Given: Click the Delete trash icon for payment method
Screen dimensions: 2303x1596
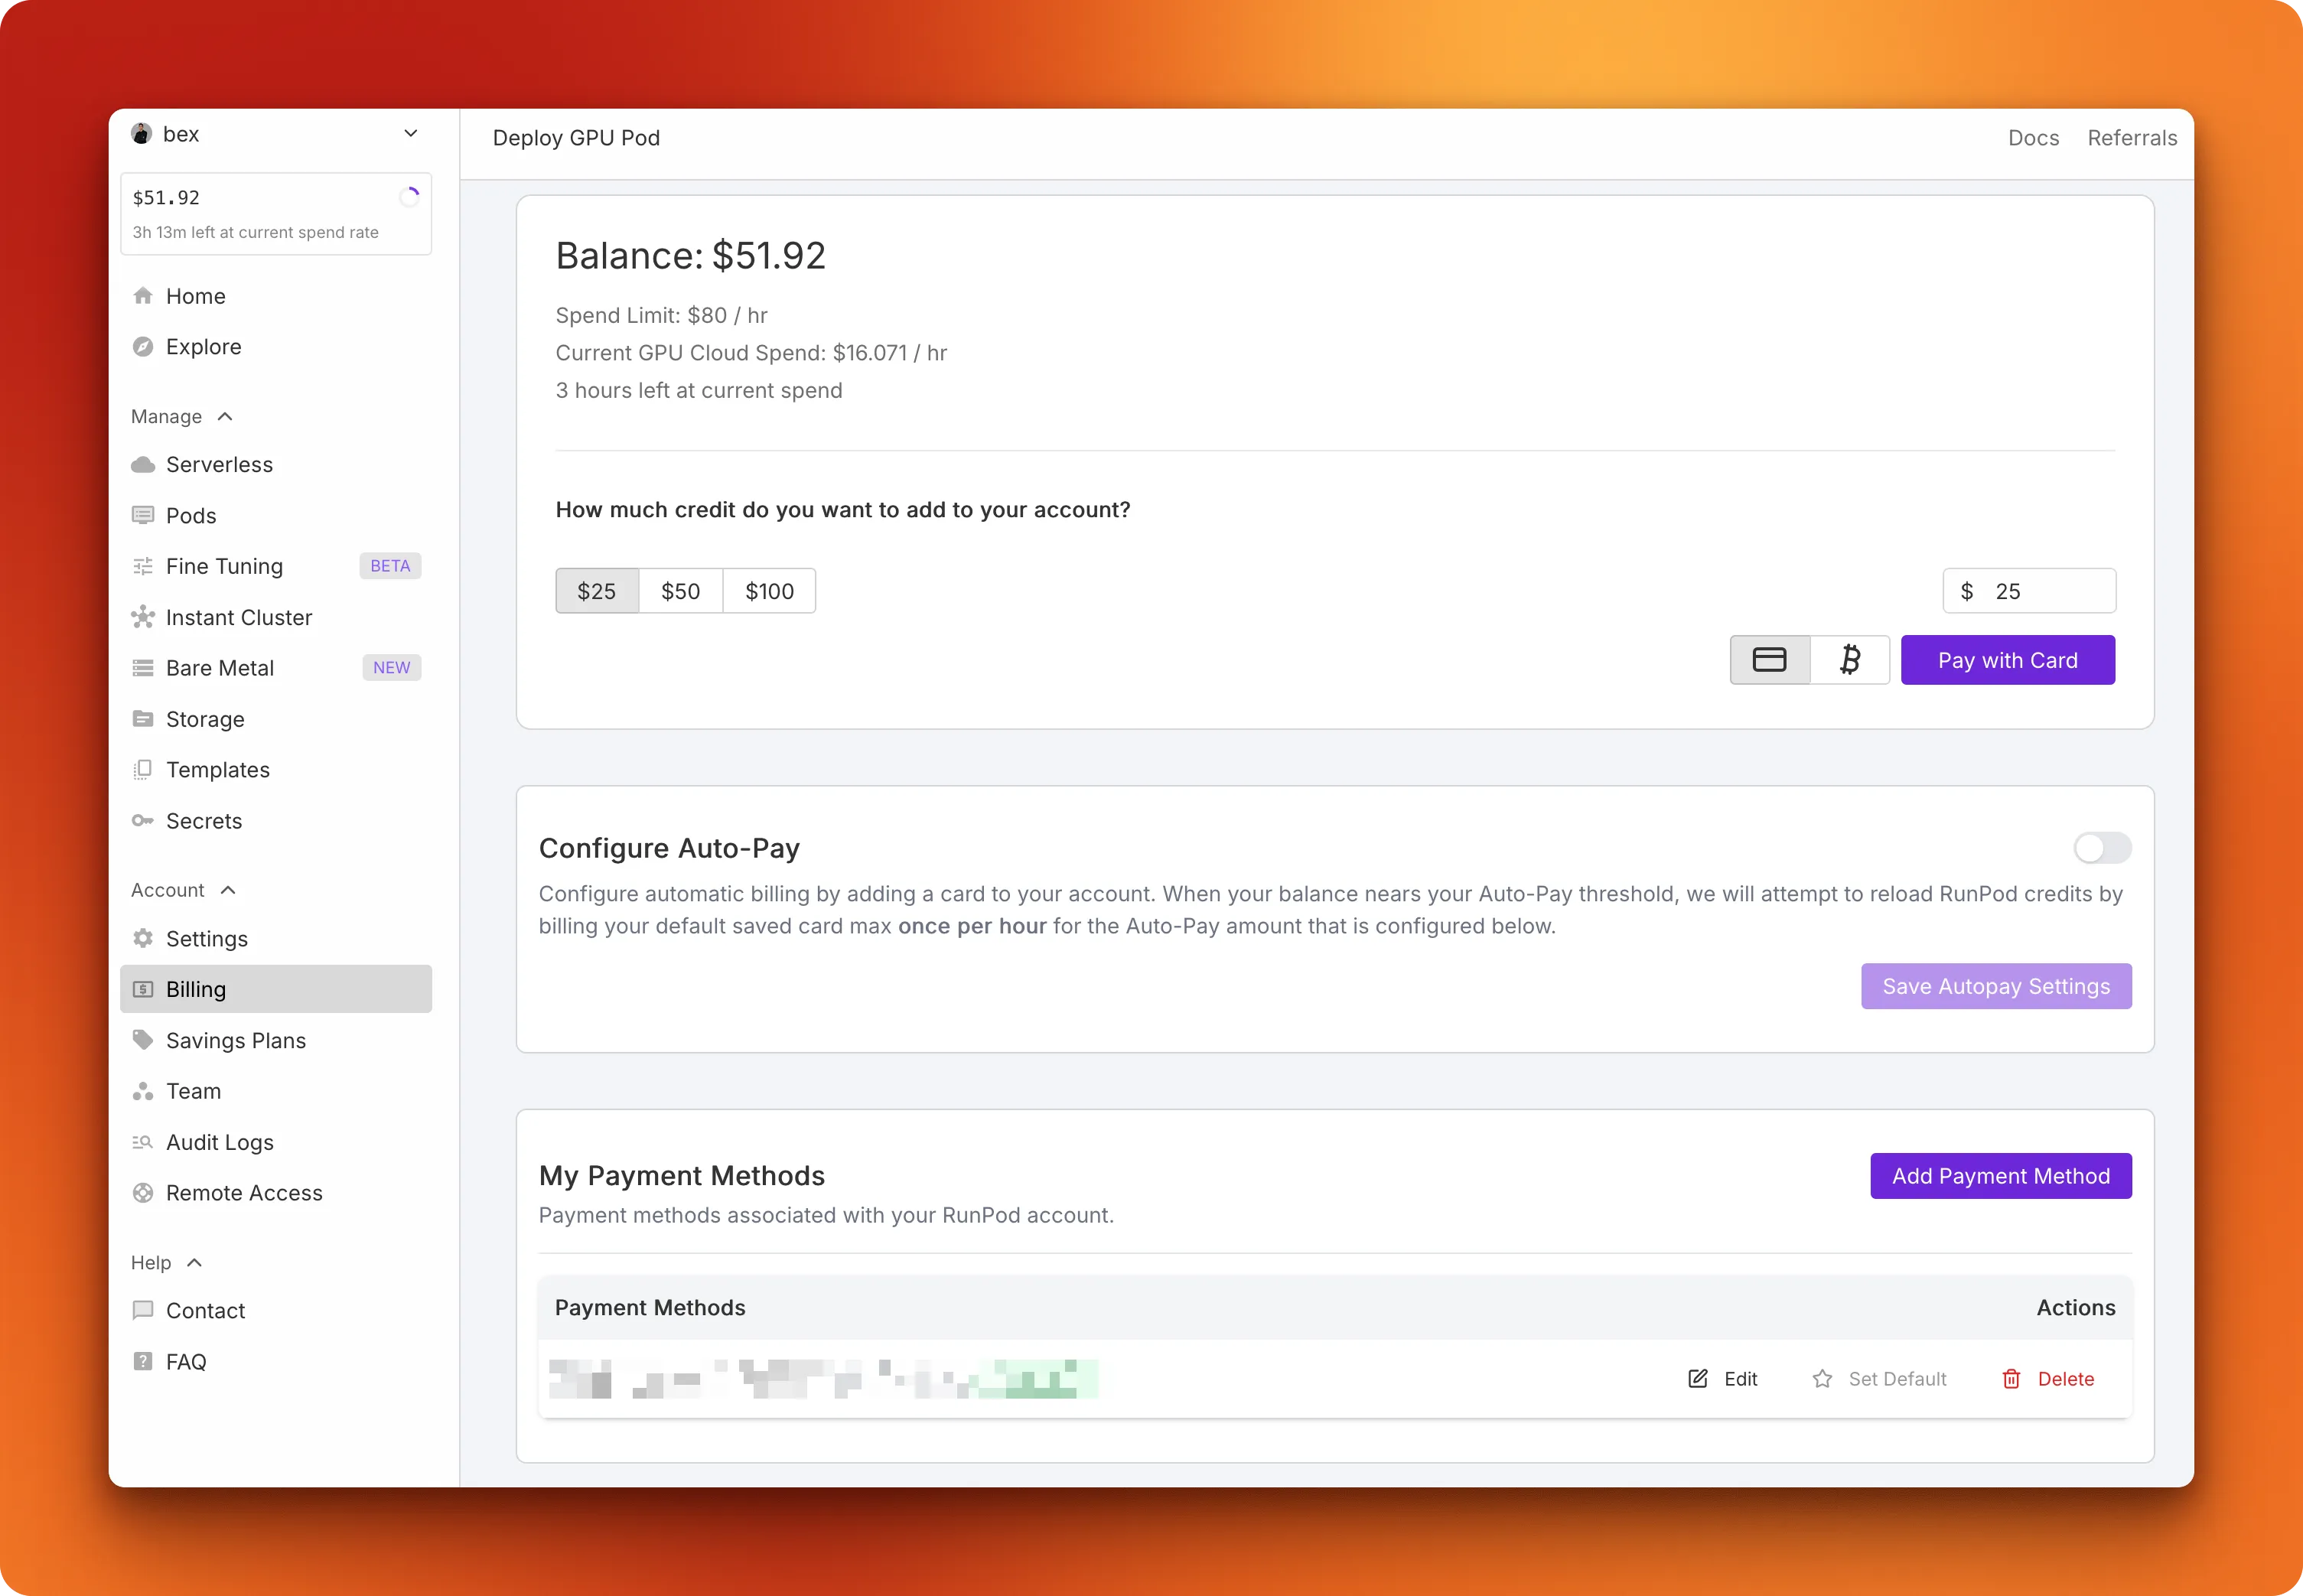Looking at the screenshot, I should coord(2012,1378).
